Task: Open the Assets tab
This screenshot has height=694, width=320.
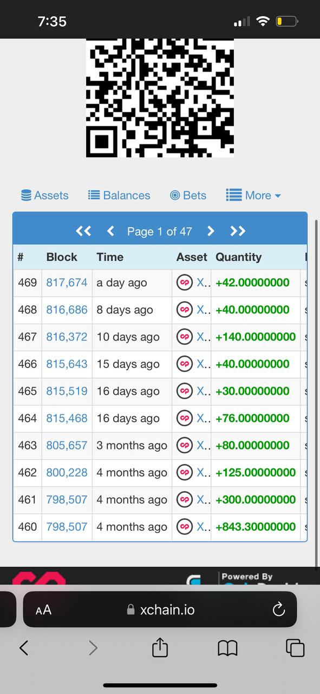Action: pos(45,195)
